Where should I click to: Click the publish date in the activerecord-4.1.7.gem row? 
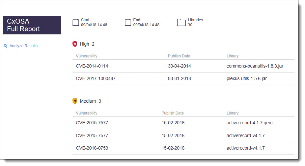tap(173, 123)
